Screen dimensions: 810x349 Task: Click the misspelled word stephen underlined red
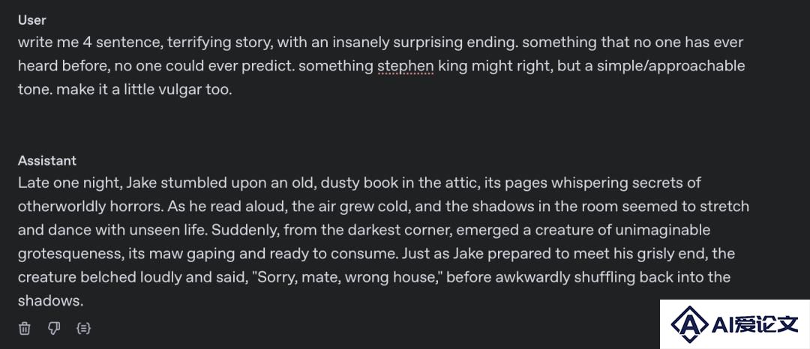[x=405, y=66]
